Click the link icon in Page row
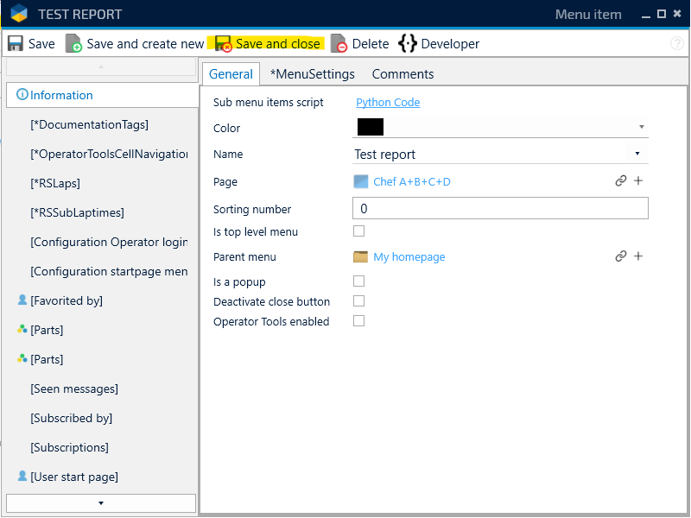 620,181
